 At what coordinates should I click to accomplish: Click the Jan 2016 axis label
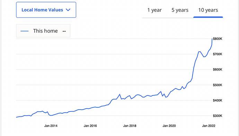click(90, 126)
